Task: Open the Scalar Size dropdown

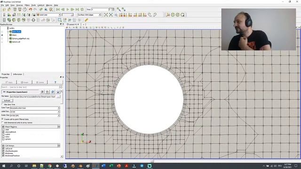Action: (35, 115)
